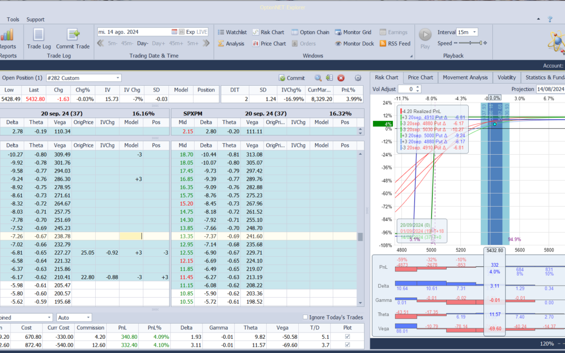Switch to the Movement Analysis tab

click(465, 77)
